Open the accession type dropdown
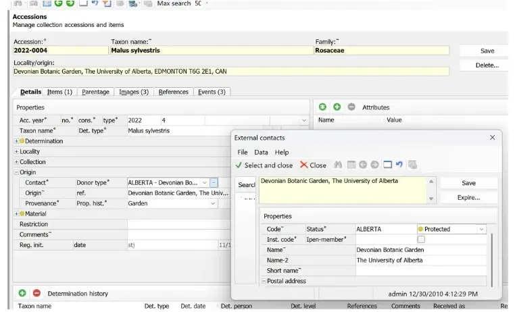515x312 pixels. click(304, 120)
